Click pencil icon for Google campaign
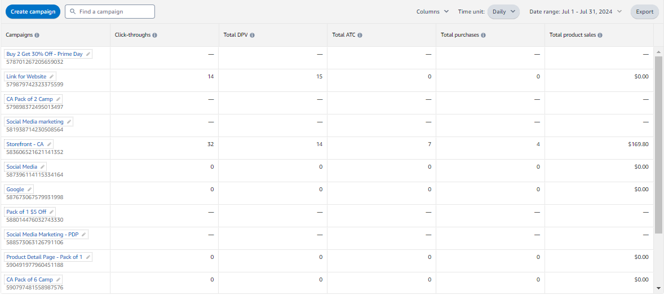Screen dimensions: 664x295 (30, 190)
